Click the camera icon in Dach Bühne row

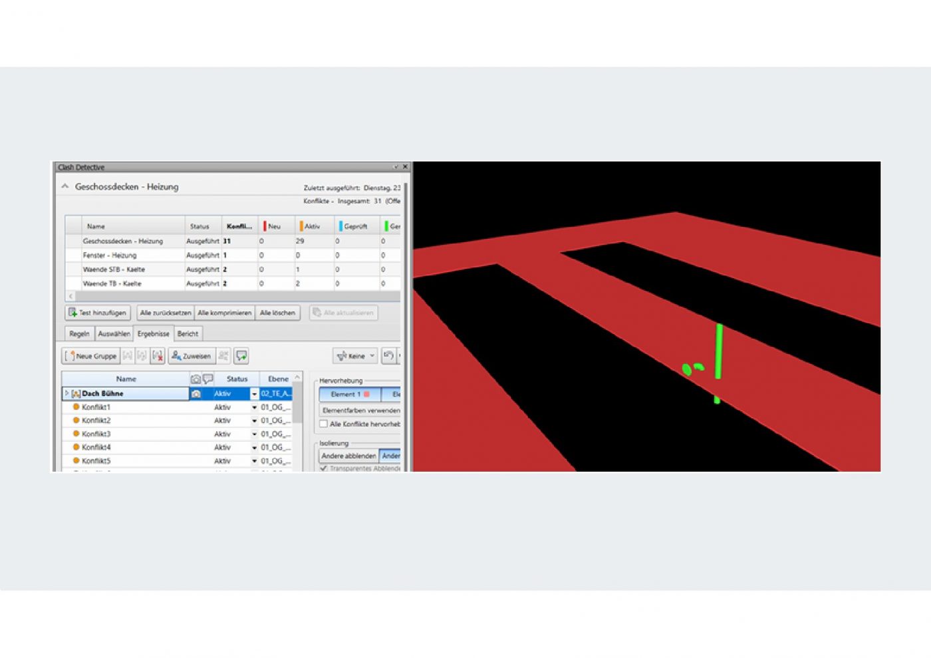(196, 394)
